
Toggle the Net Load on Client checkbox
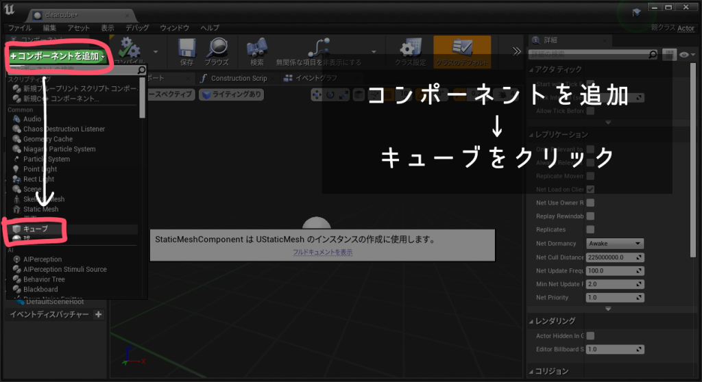[x=590, y=189]
